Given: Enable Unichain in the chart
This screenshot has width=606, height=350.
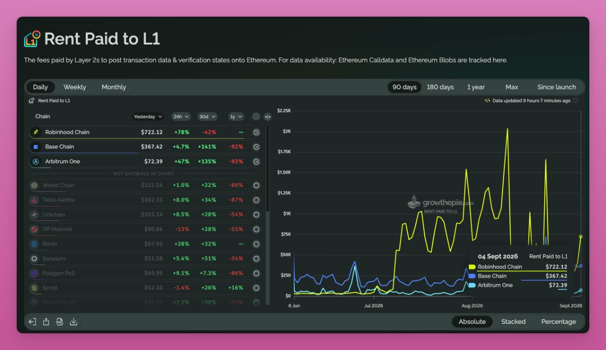Looking at the screenshot, I should tap(257, 214).
